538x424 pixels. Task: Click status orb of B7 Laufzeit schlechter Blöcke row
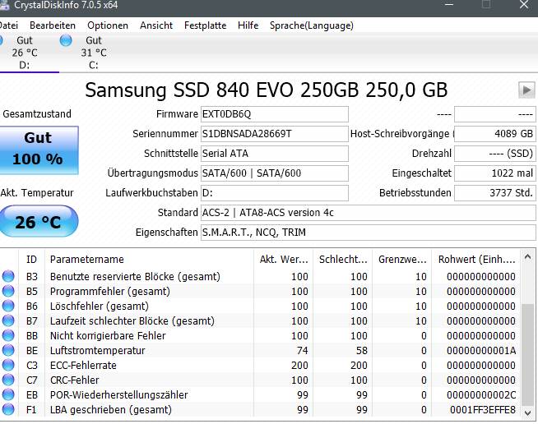[8, 320]
